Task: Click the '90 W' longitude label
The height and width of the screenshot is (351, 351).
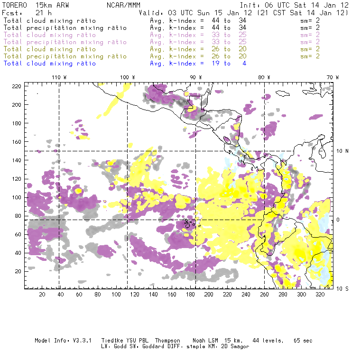Action: (196, 77)
